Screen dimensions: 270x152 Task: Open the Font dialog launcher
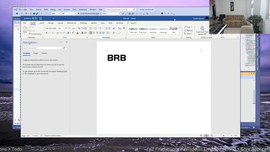pos(87,38)
